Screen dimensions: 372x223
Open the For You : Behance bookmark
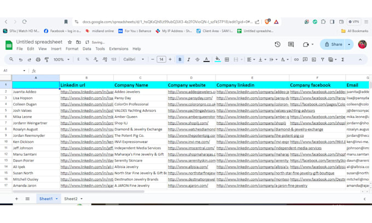tap(135, 31)
